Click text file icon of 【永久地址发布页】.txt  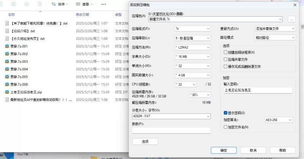[x=7, y=39]
